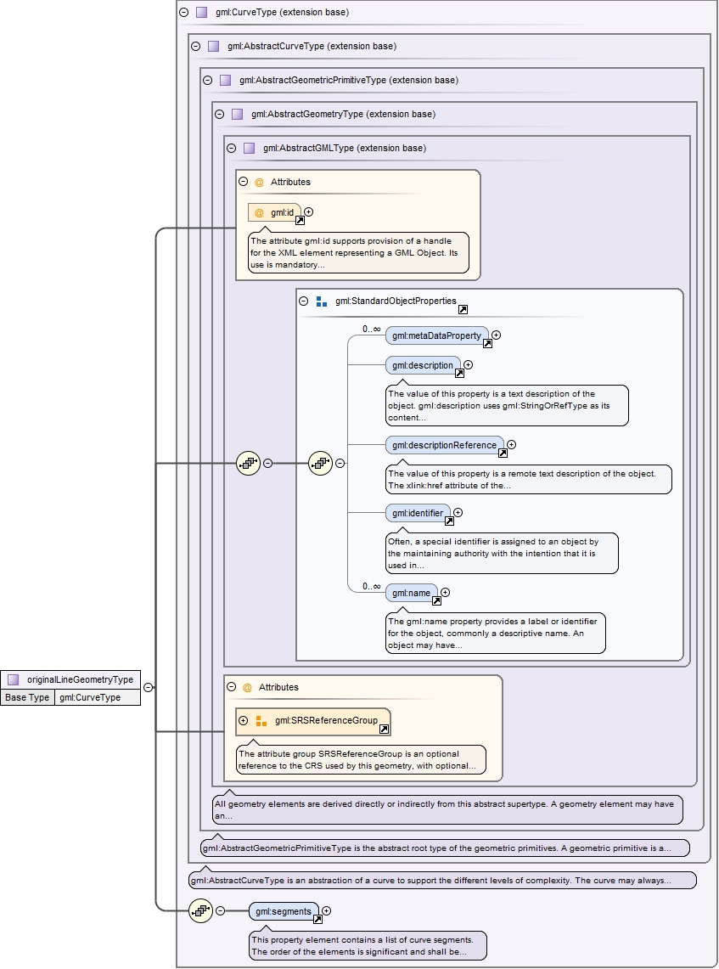The image size is (719, 969).
Task: Click the gml:AbstractGeometryType complex type icon
Action: click(237, 114)
